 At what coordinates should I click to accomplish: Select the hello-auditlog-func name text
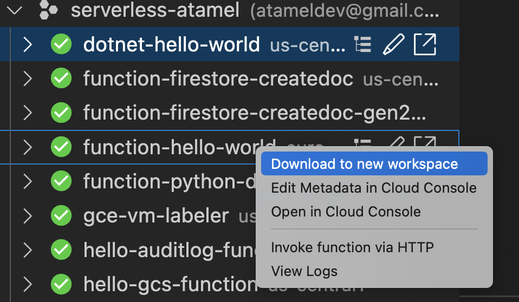tap(170, 250)
